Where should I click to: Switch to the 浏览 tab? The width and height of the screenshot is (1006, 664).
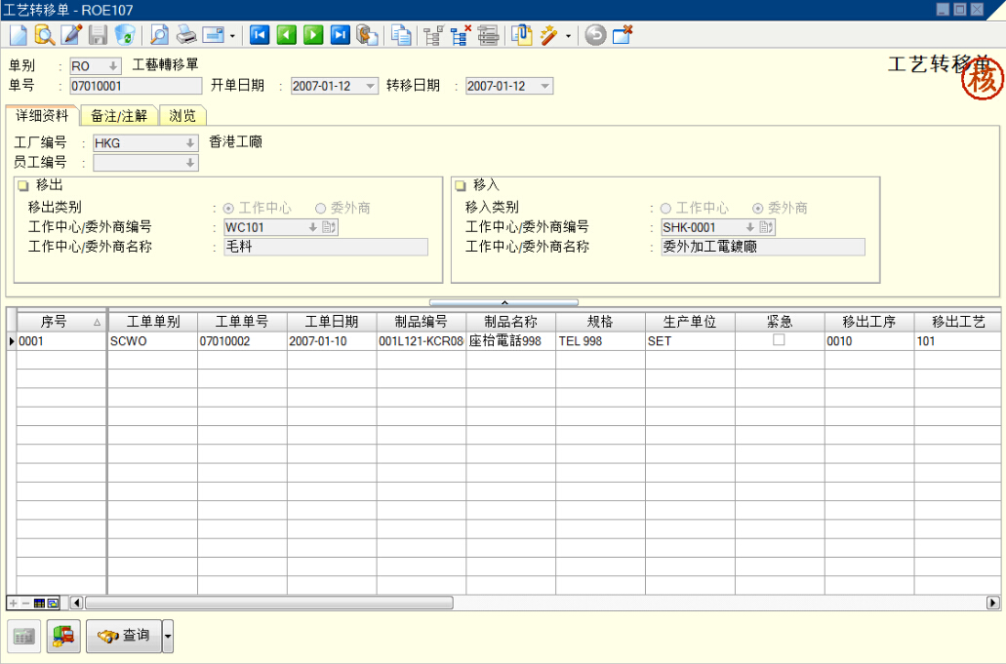pos(182,116)
